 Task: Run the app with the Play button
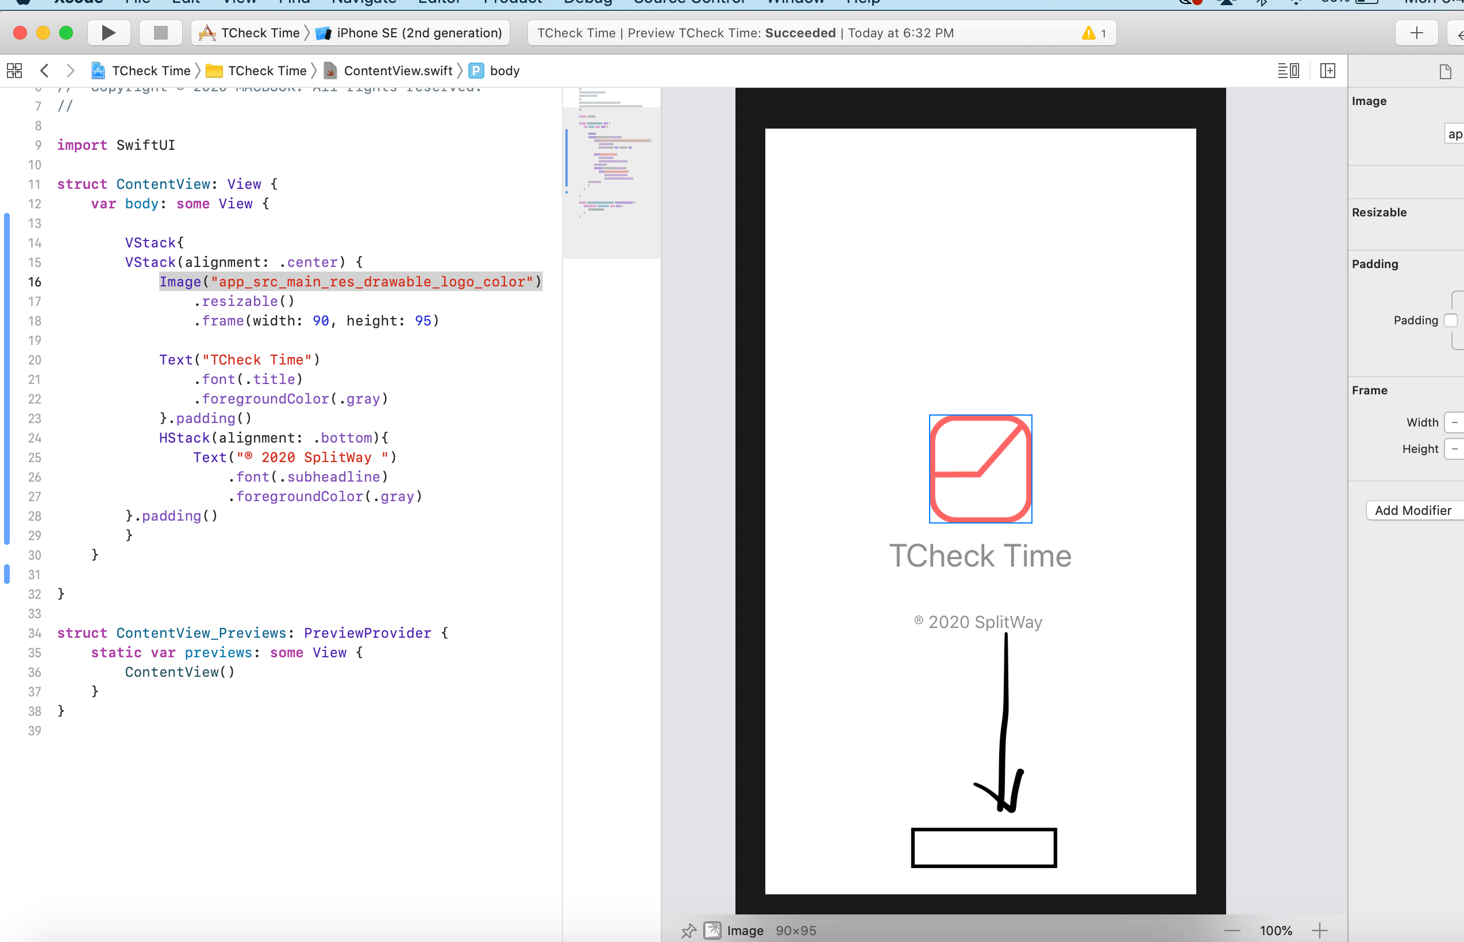tap(109, 32)
